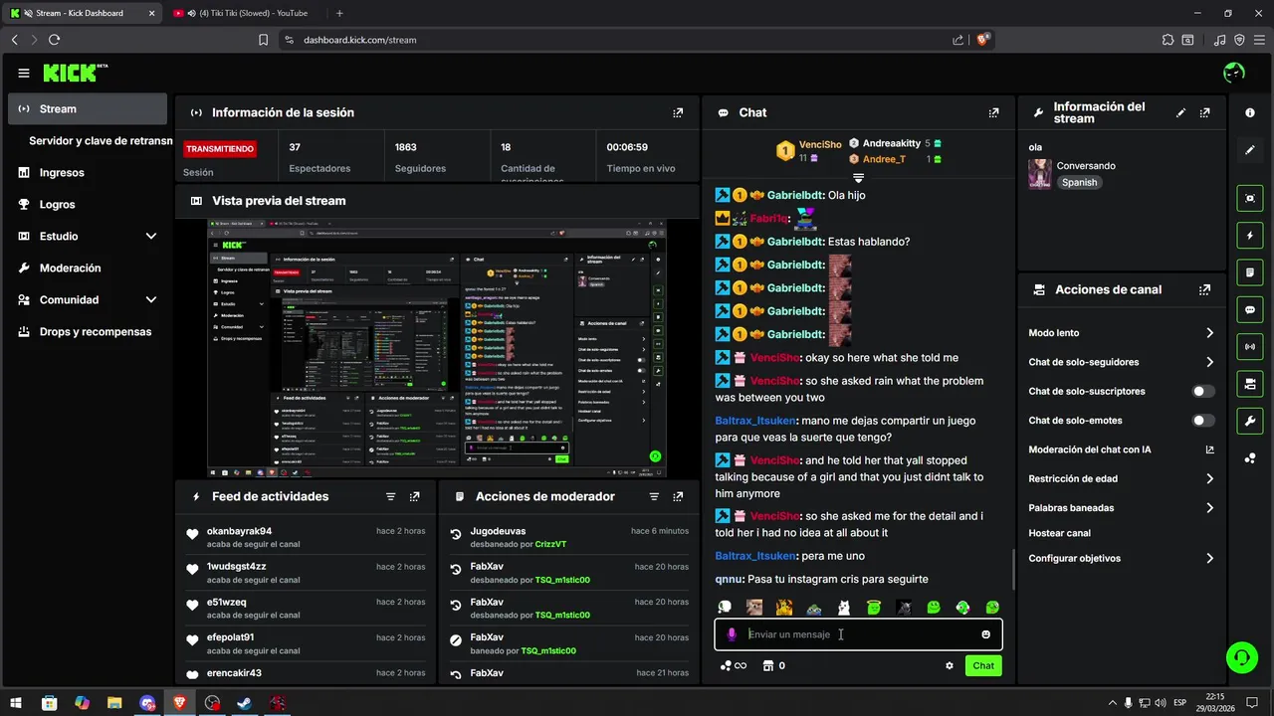This screenshot has width=1274, height=716.
Task: Switch to the Tiki Tiki YouTube browser tab
Action: pyautogui.click(x=245, y=13)
